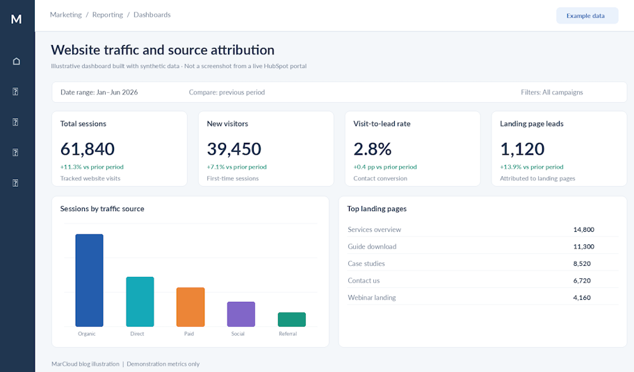634x372 pixels.
Task: Click the Example data button
Action: [587, 16]
